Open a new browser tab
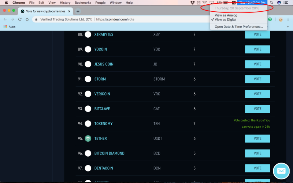 click(78, 11)
